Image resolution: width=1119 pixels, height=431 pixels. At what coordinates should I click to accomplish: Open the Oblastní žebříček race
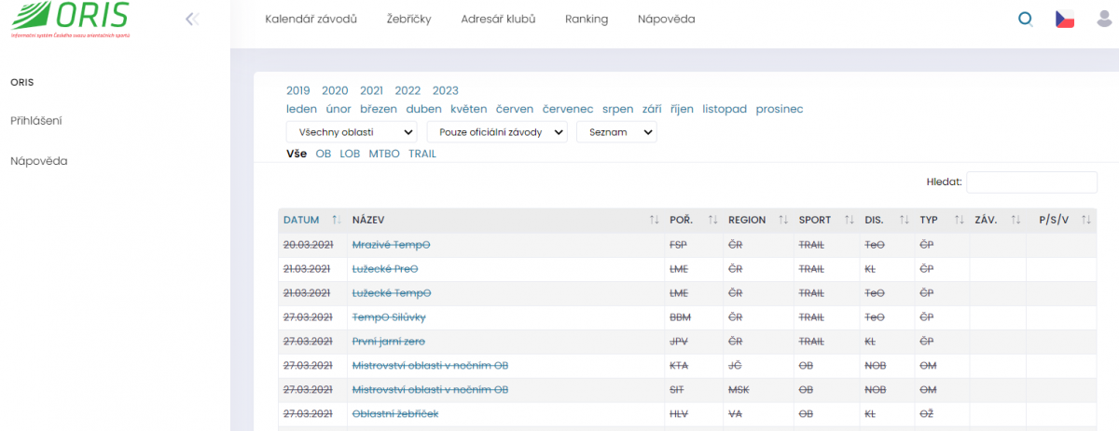(x=395, y=413)
